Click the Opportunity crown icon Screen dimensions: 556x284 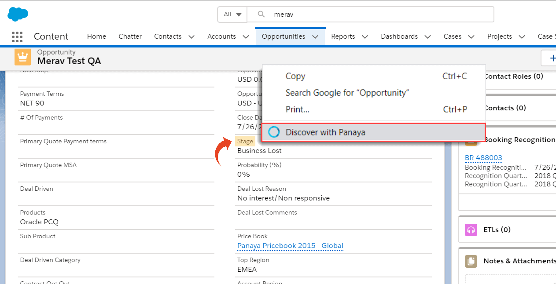point(22,57)
